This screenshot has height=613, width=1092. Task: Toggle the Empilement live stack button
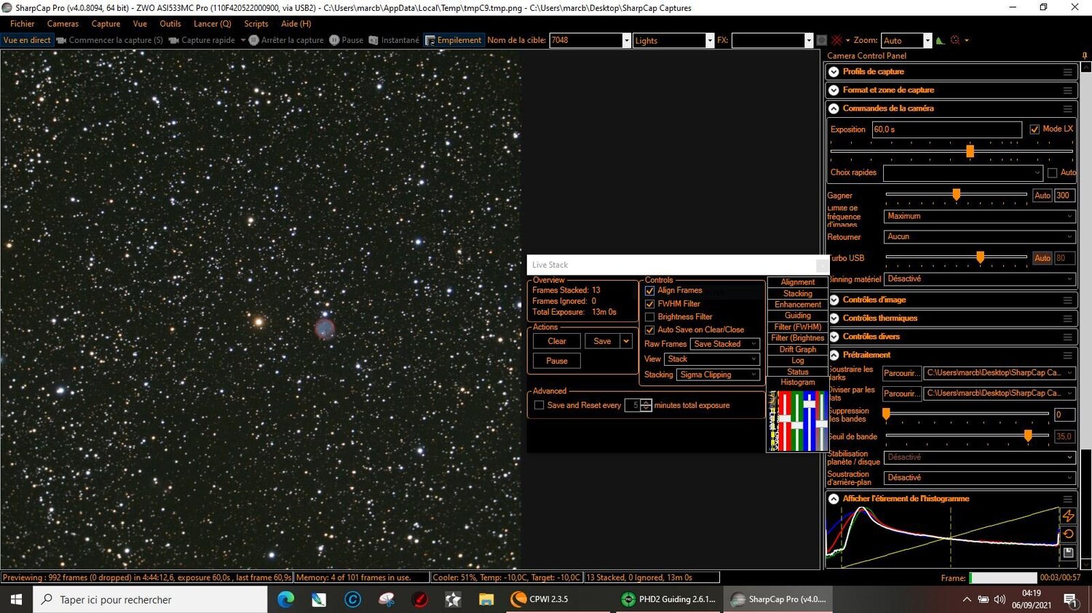(454, 40)
